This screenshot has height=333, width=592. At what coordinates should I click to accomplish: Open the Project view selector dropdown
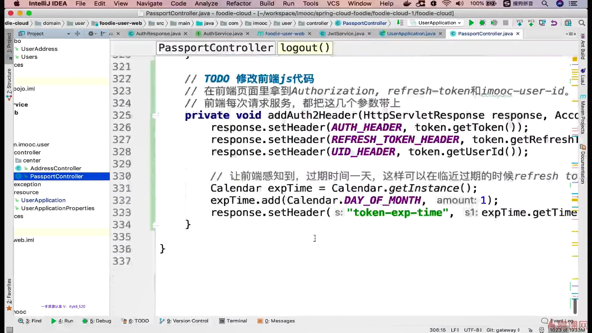pos(68,34)
